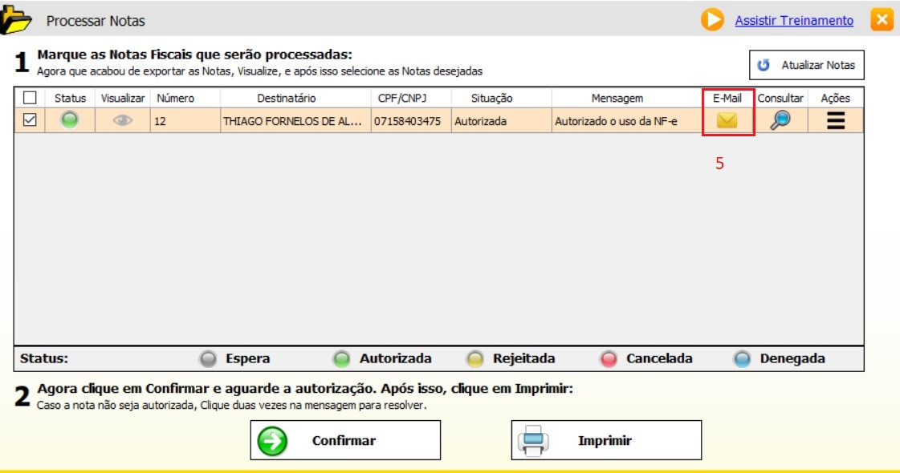
Task: Close the window with the orange X button
Action: tap(882, 20)
